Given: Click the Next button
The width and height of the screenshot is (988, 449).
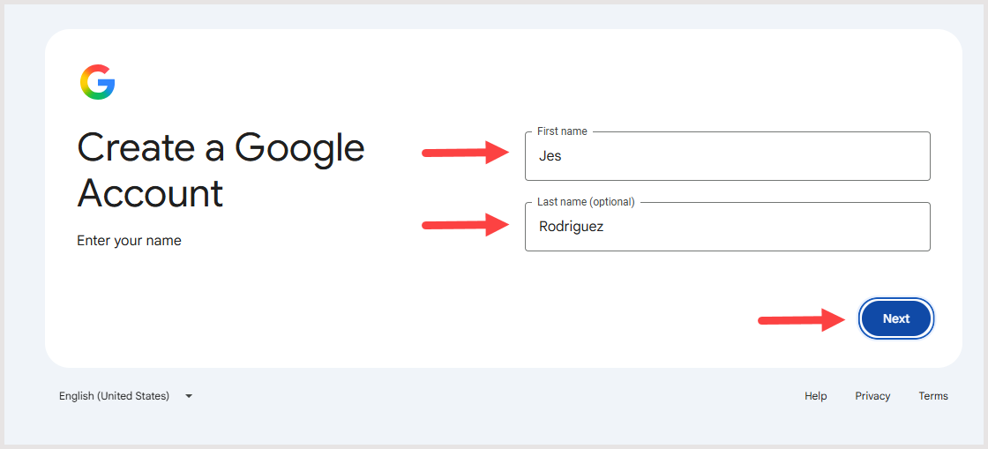Looking at the screenshot, I should [x=896, y=318].
